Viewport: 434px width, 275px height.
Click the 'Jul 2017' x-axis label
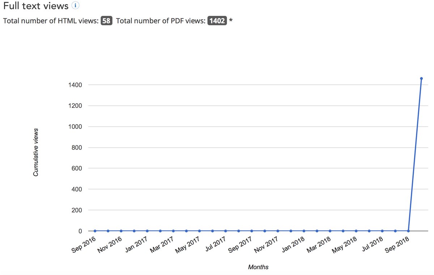215,244
